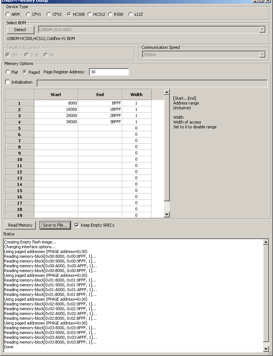Click the Status log scroll-up arrow
The width and height of the screenshot is (273, 356).
pos(266,242)
